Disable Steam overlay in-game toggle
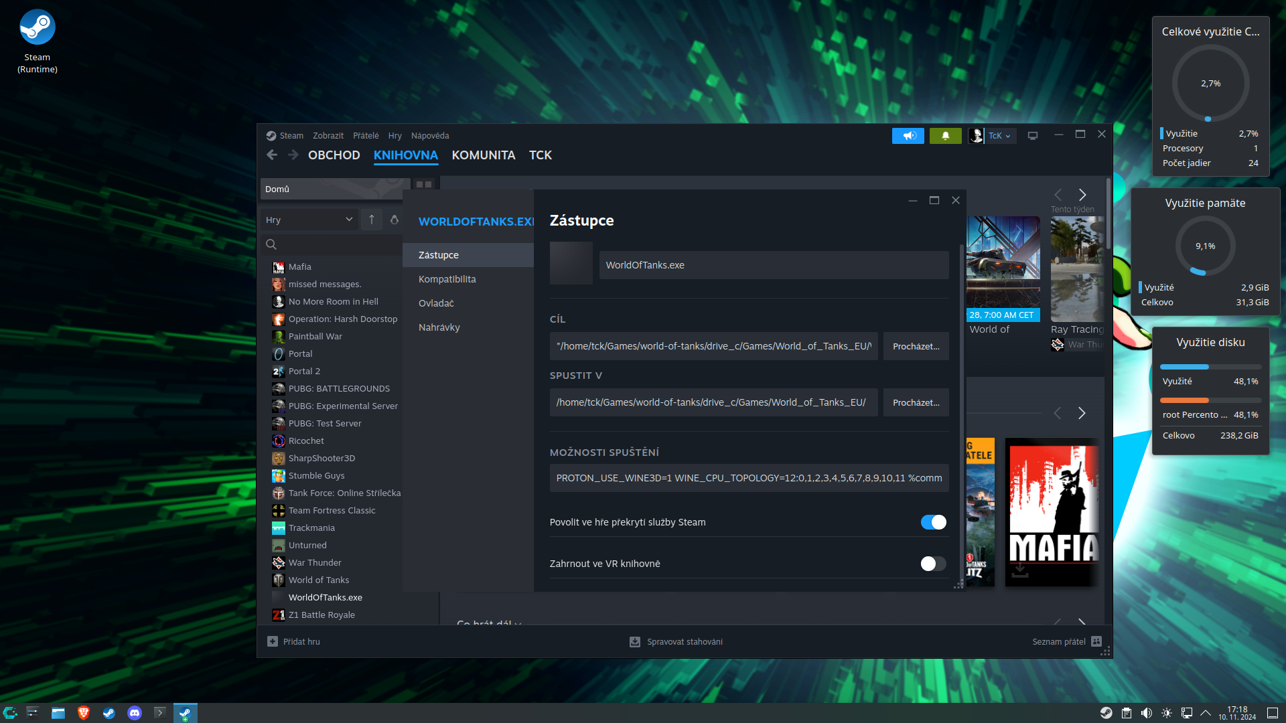1286x723 pixels. tap(933, 522)
